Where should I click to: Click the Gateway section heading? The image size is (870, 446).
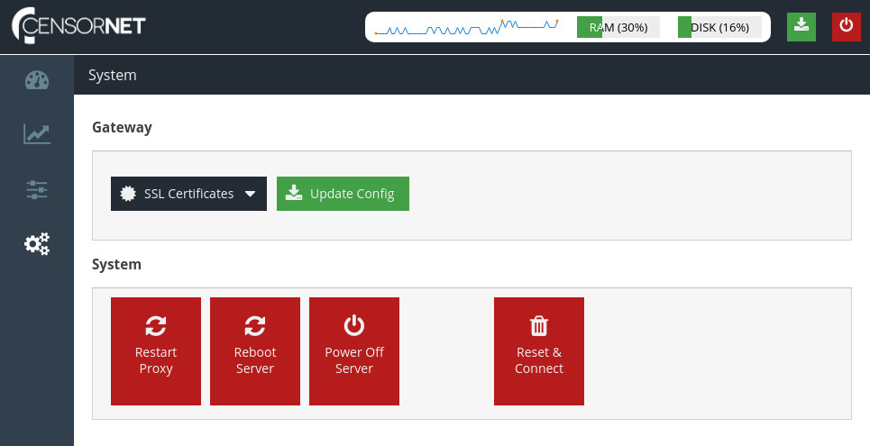click(122, 127)
